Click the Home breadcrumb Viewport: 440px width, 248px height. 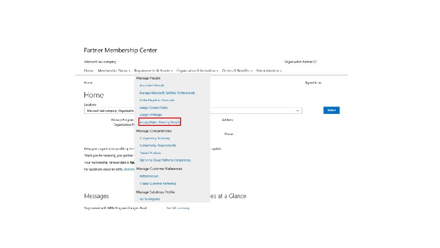(88, 83)
